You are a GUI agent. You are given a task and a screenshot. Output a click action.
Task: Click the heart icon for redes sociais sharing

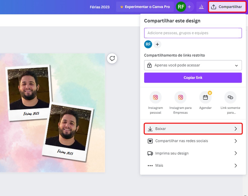pyautogui.click(x=150, y=141)
